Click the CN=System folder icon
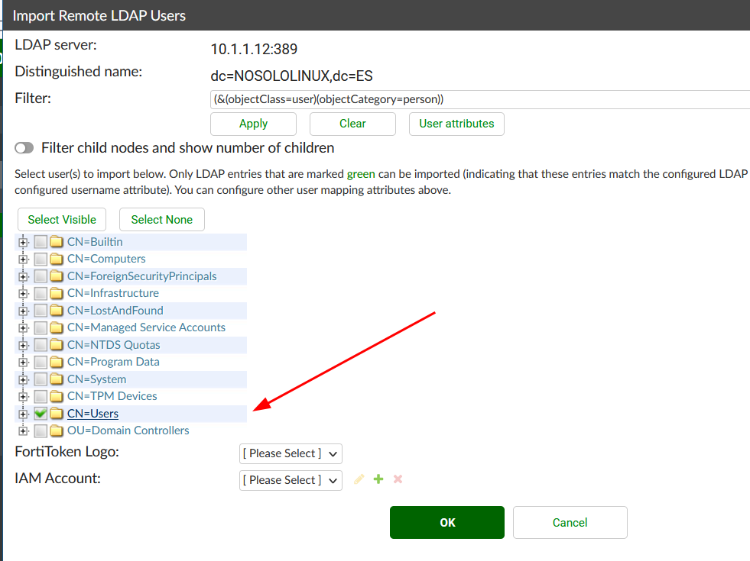This screenshot has width=750, height=561. point(57,379)
